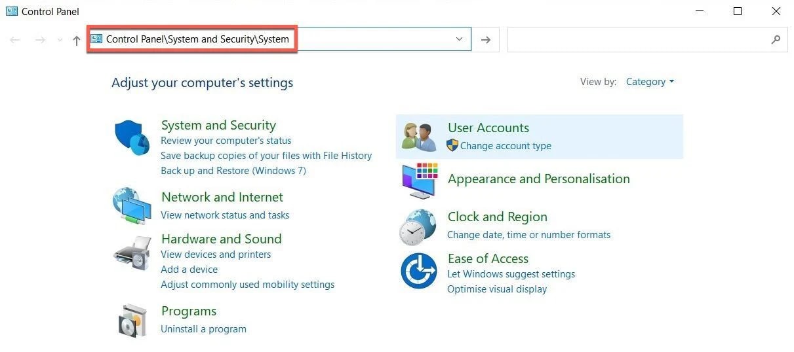Click the address bar path text
The image size is (794, 352).
click(x=197, y=39)
